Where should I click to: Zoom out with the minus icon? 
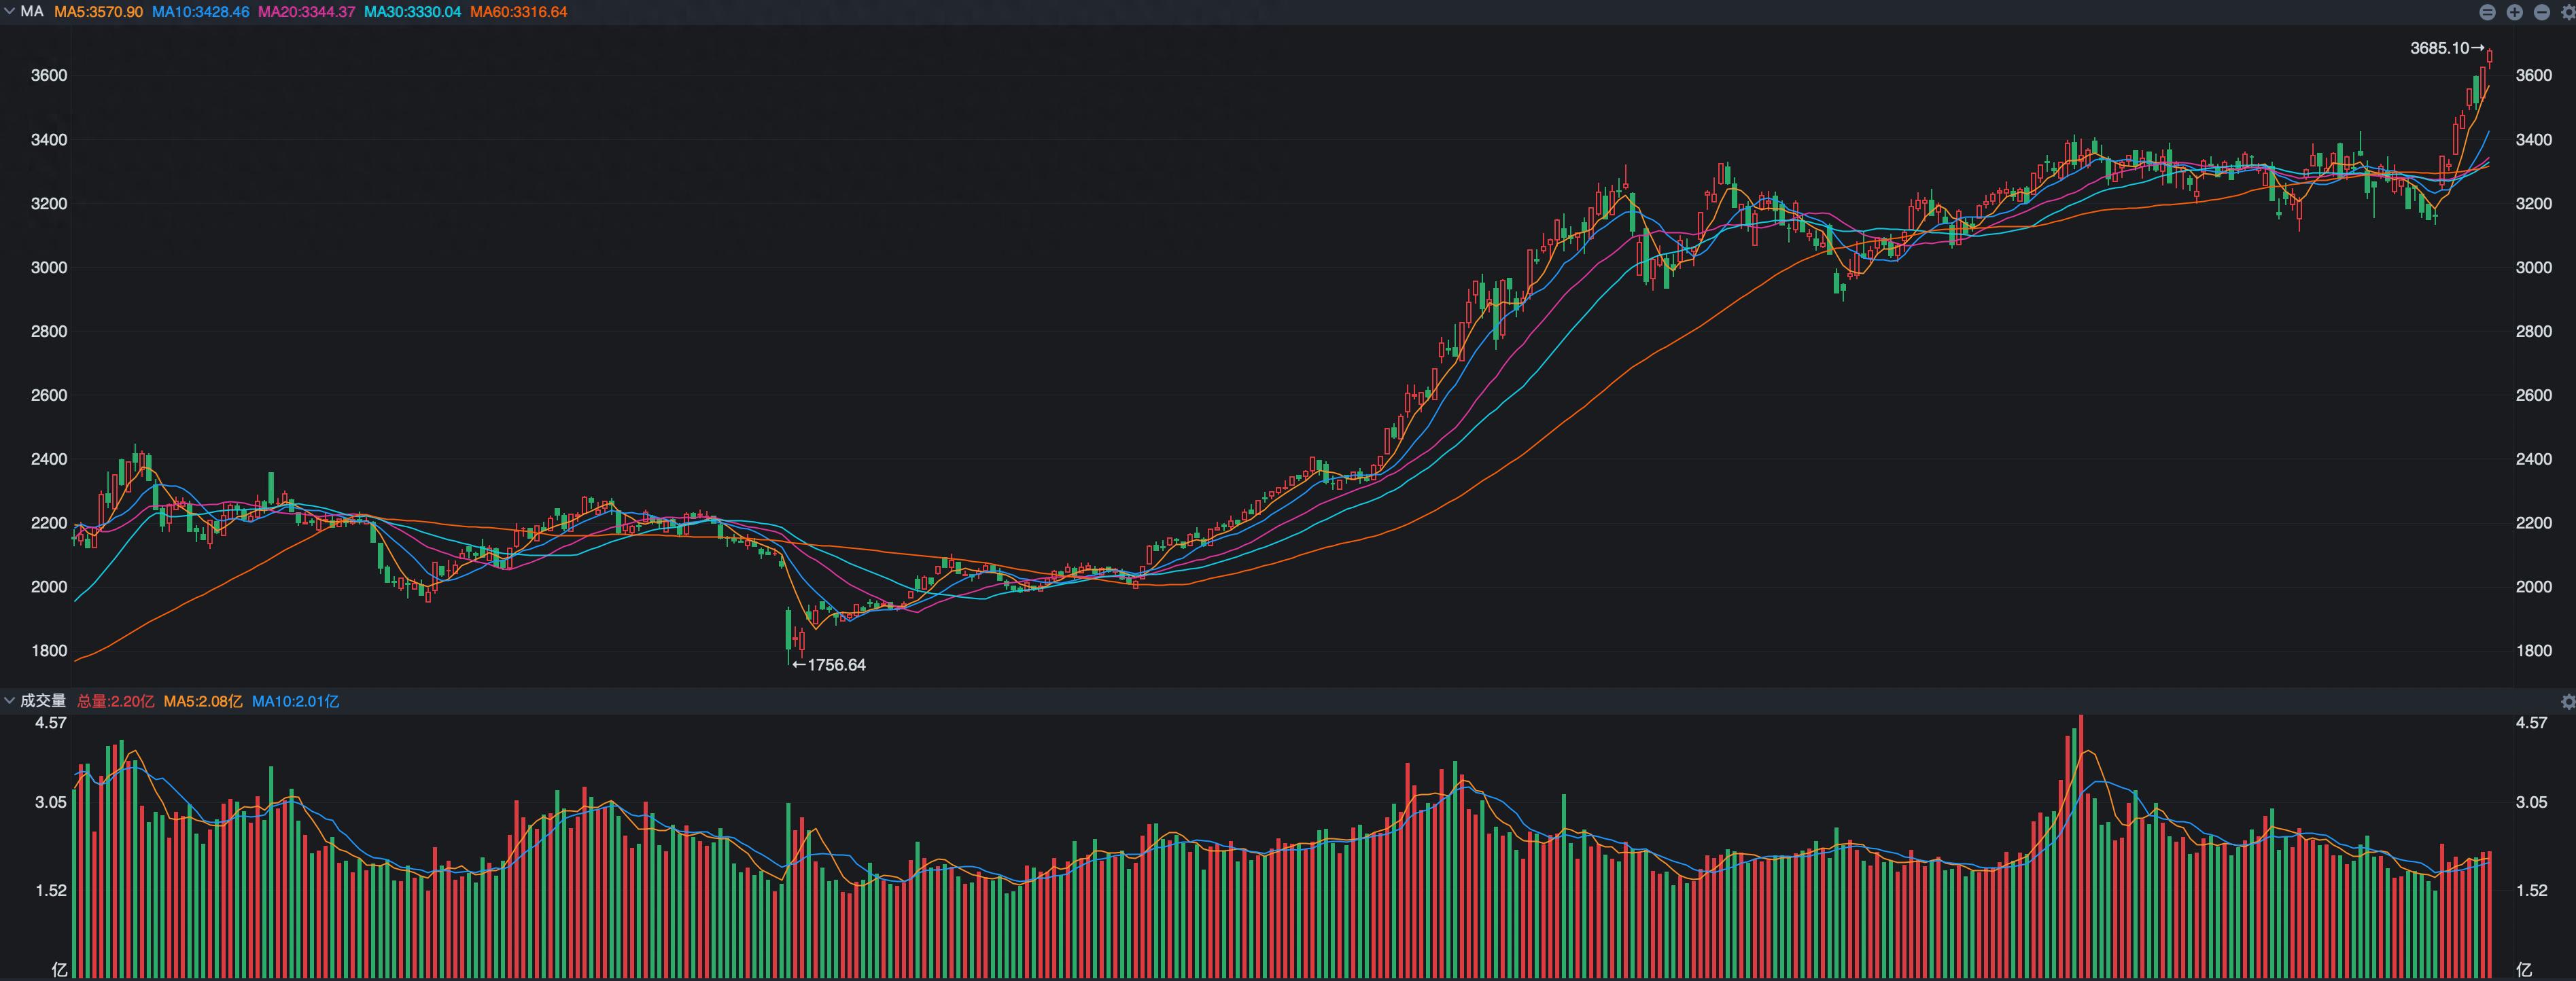2541,12
